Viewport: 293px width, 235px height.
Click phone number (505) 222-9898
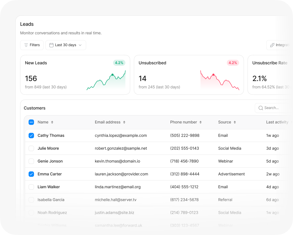[x=185, y=136]
